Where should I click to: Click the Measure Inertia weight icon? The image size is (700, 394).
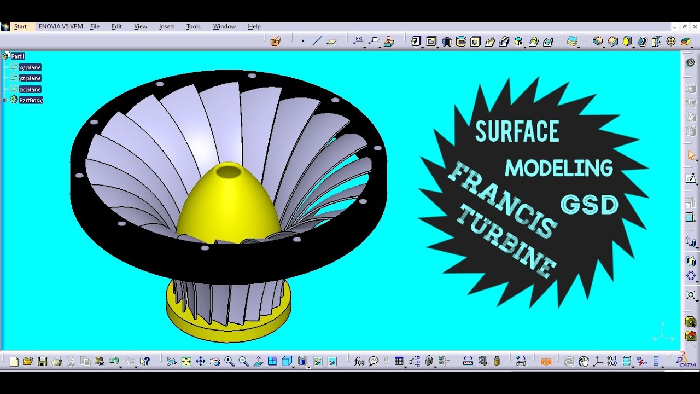(x=497, y=361)
